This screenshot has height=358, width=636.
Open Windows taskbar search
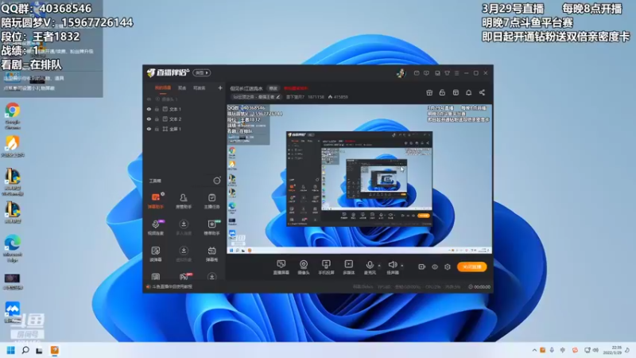tap(25, 350)
